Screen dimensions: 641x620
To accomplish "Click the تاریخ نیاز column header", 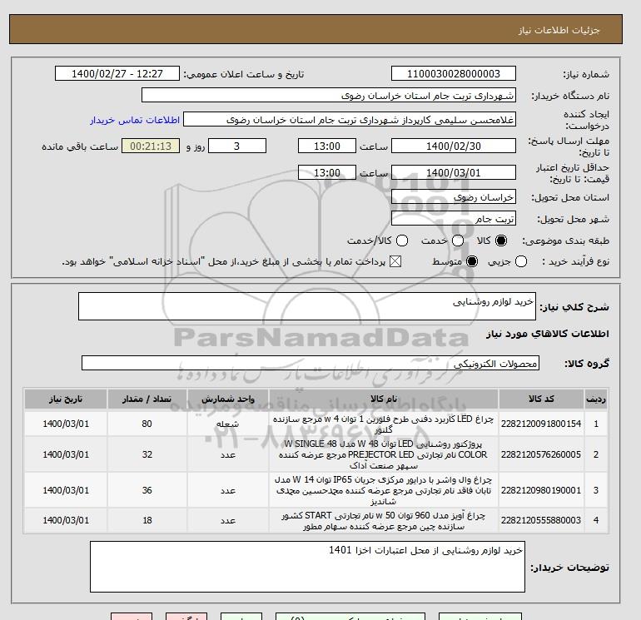I will [x=66, y=399].
